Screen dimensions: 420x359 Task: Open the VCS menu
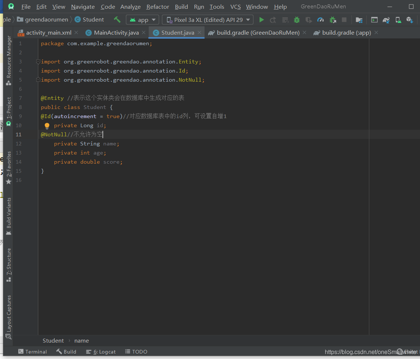tap(236, 7)
